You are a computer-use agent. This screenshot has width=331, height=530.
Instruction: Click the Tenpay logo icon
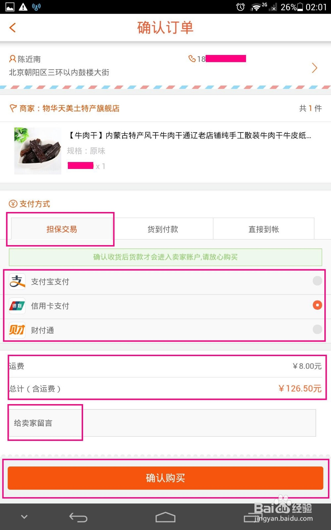coord(17,330)
